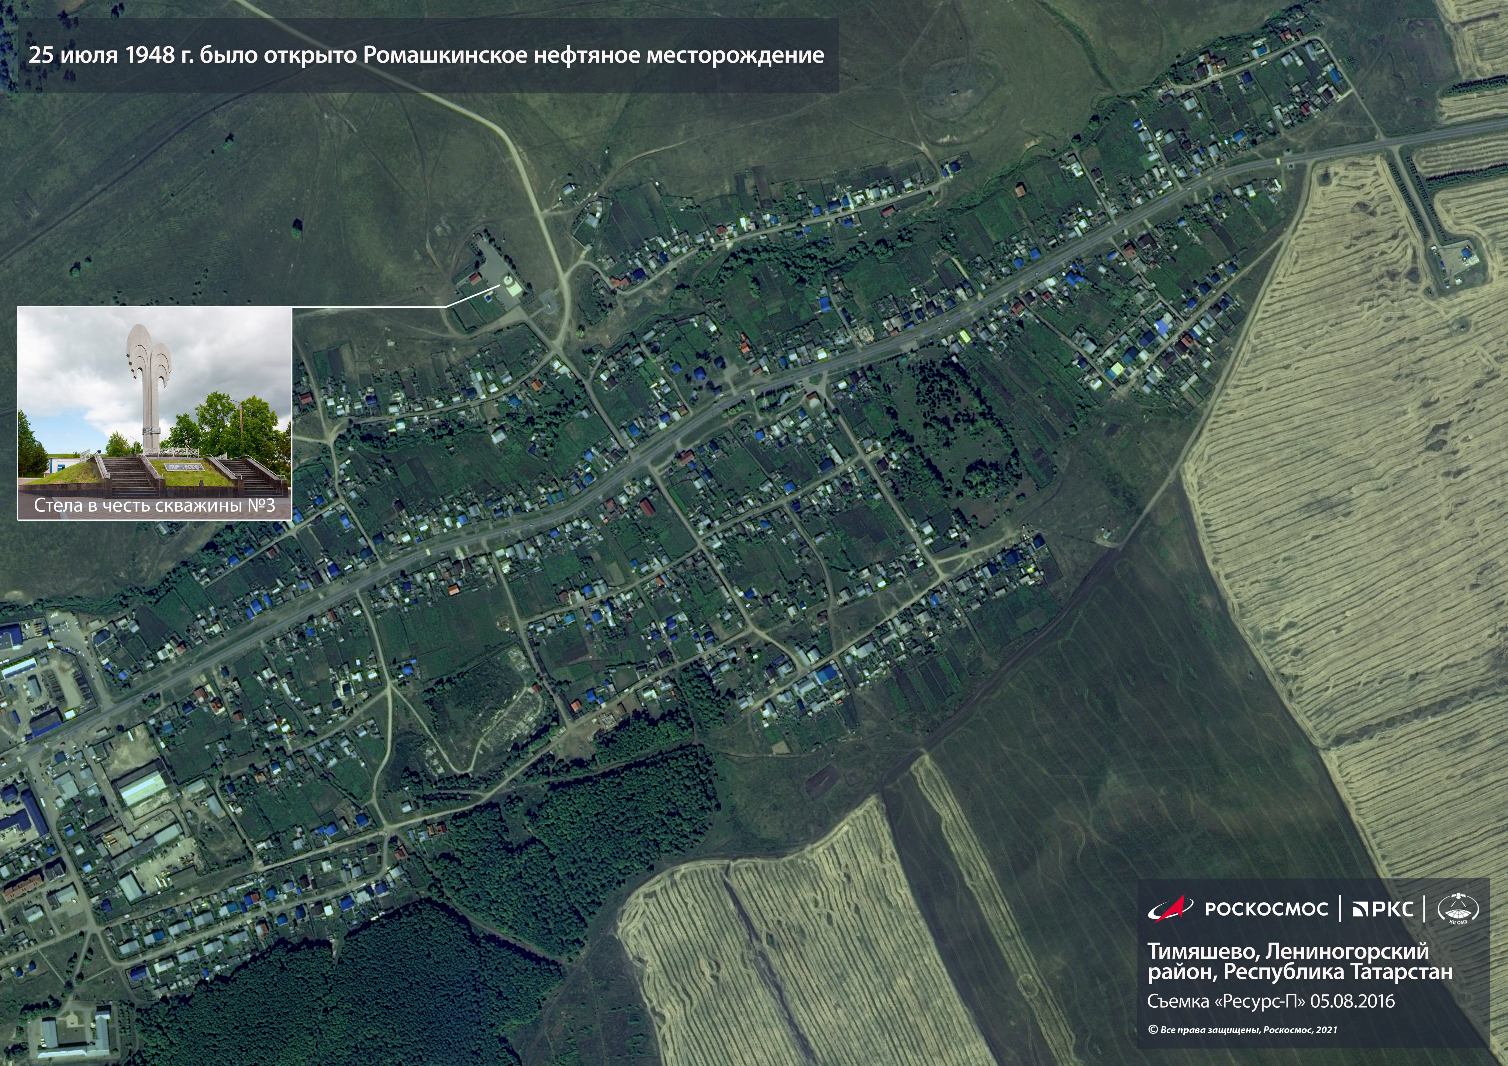Click the white callout line near the inset
The width and height of the screenshot is (1508, 1066).
click(x=368, y=307)
